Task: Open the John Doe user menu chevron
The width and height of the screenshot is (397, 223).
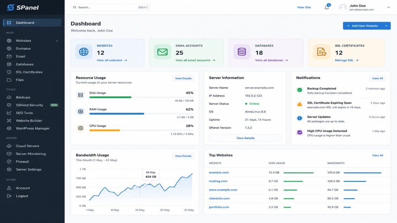Action: tap(388, 8)
